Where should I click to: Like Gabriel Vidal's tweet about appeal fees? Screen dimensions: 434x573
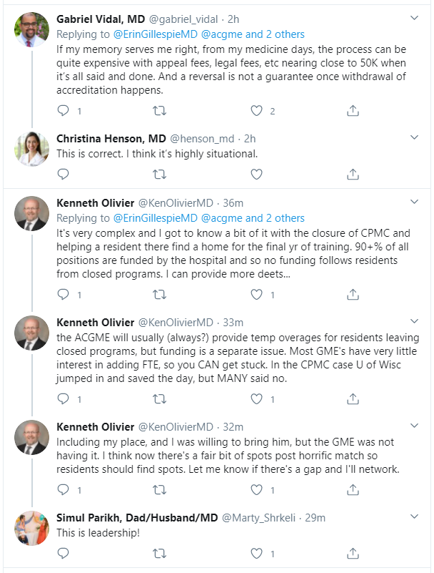click(256, 111)
